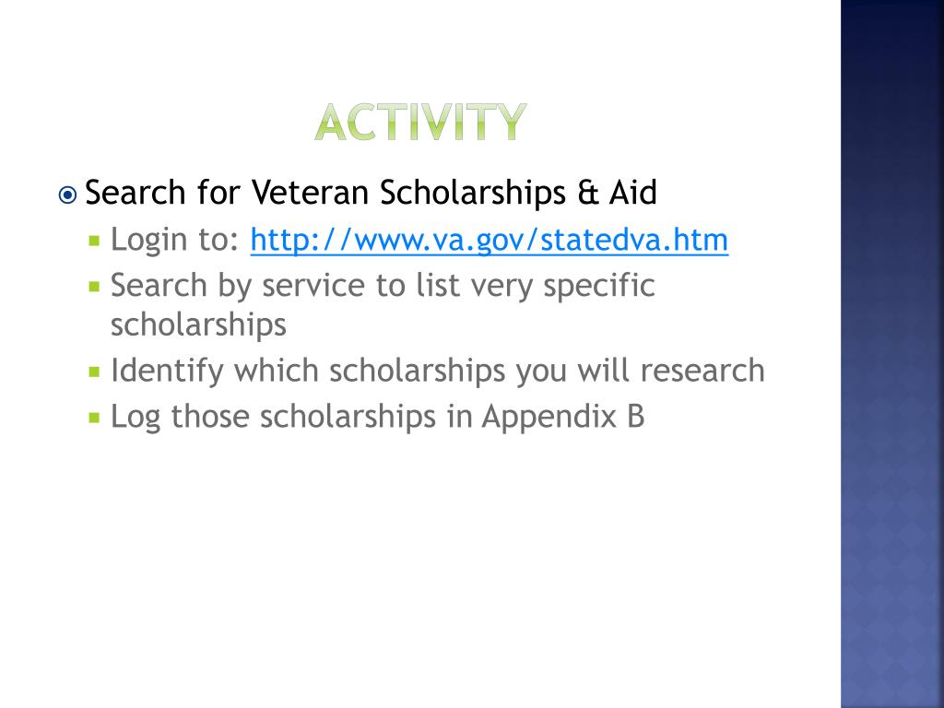The height and width of the screenshot is (708, 944).
Task: Click the empty white area below the bullets
Action: pos(420,566)
